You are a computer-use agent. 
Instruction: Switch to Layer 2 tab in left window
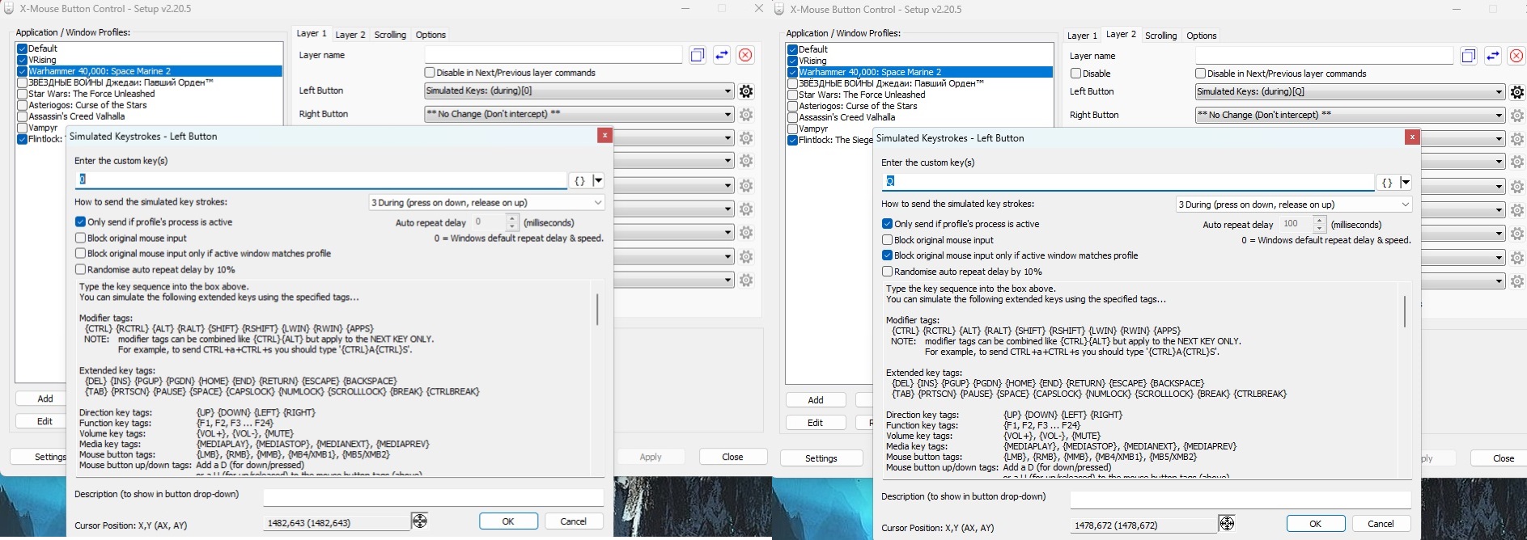tap(350, 35)
